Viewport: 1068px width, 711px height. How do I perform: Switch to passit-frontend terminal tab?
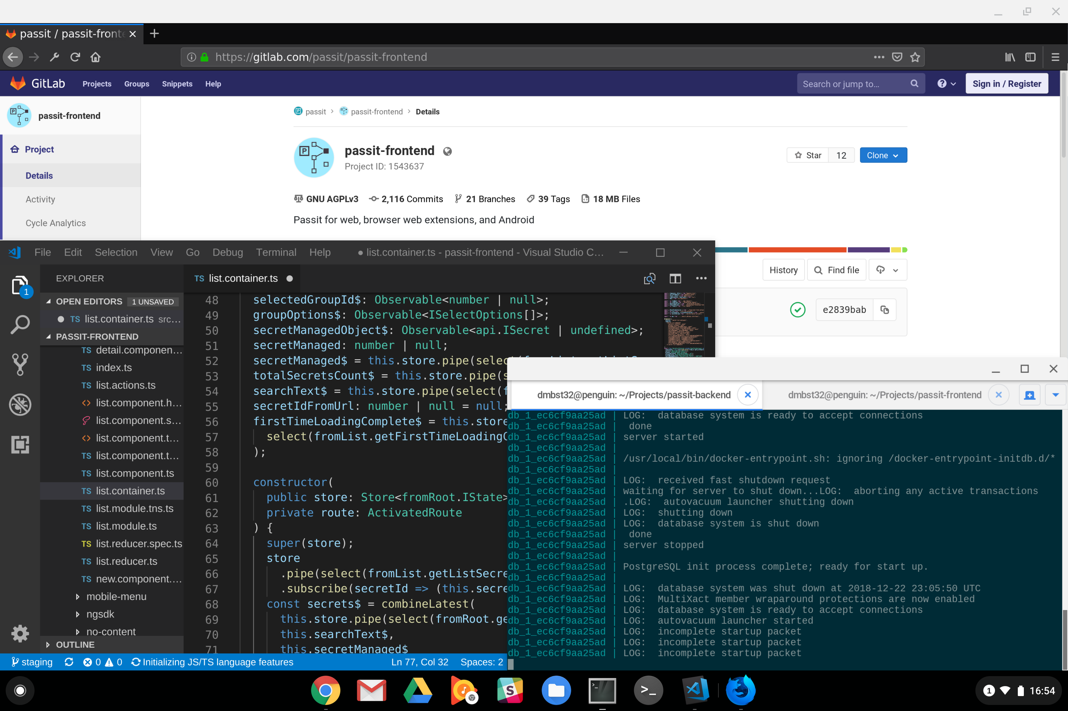coord(885,395)
